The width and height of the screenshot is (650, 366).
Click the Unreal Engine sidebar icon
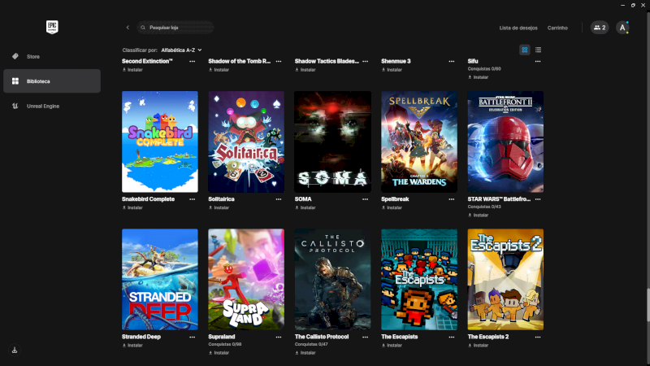coord(15,106)
